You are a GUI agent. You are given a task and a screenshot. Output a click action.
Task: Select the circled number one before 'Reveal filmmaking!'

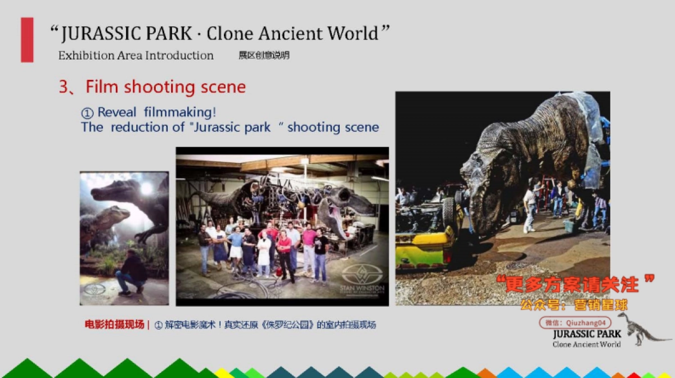click(87, 112)
